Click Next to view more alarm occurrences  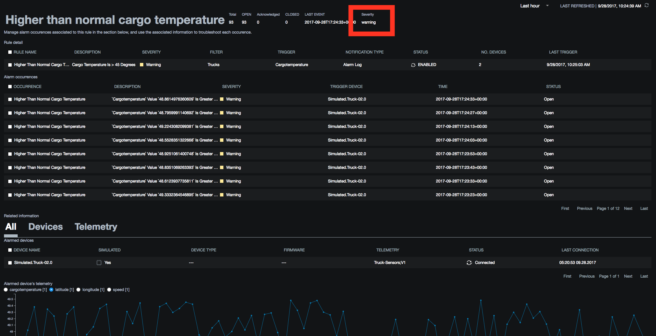click(x=628, y=208)
